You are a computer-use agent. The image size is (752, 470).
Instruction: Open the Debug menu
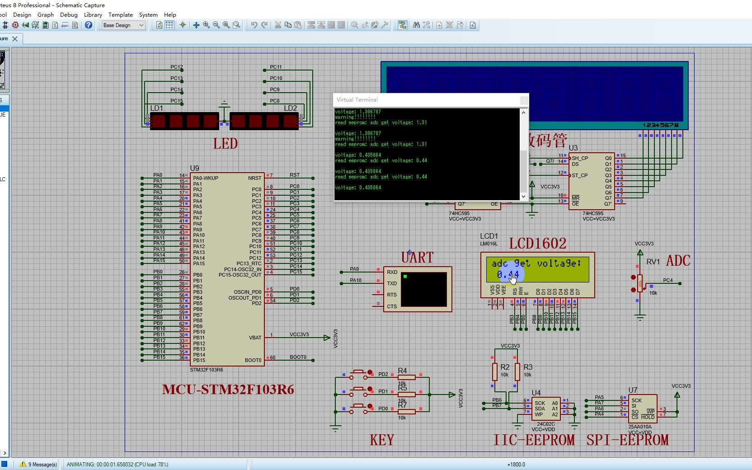[69, 14]
